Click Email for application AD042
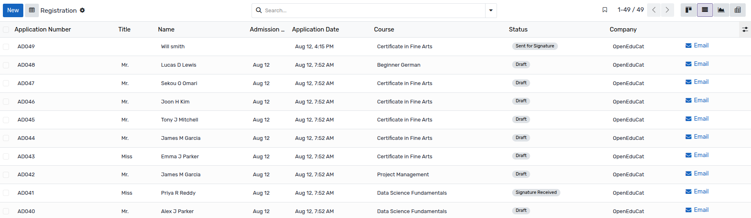Image resolution: width=751 pixels, height=218 pixels. coord(697,173)
